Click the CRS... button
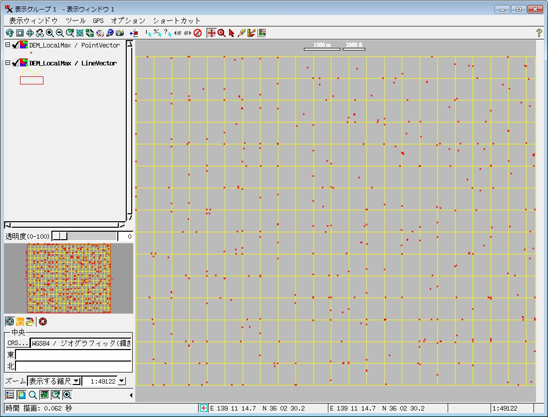 [x=18, y=343]
